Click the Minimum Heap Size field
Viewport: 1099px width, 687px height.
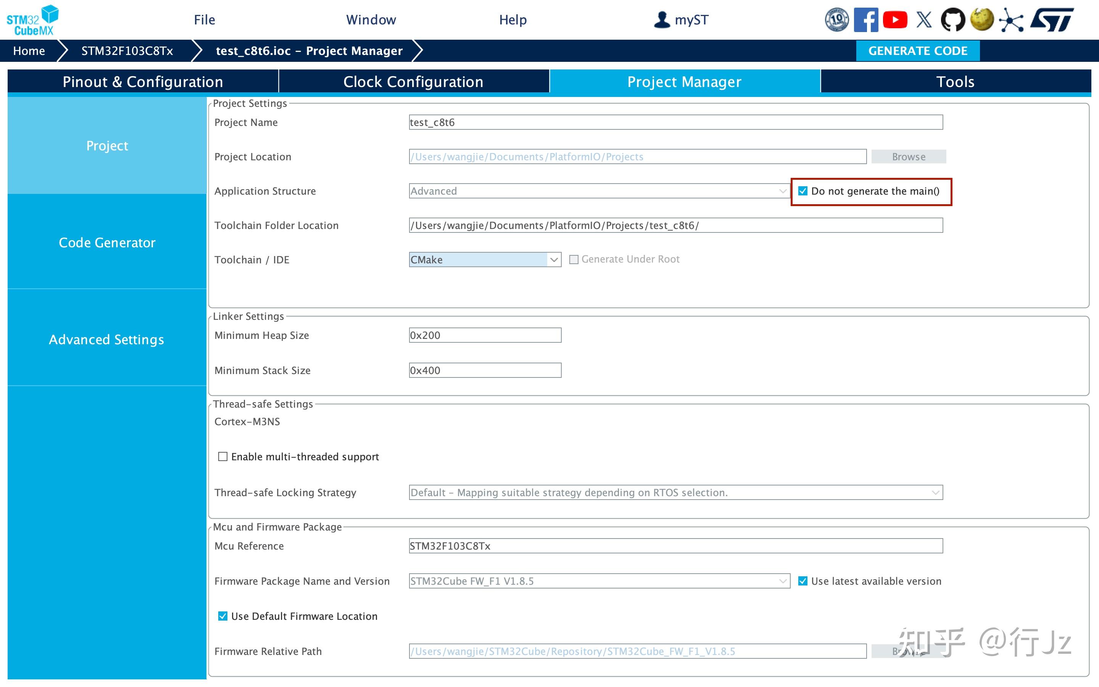coord(485,335)
